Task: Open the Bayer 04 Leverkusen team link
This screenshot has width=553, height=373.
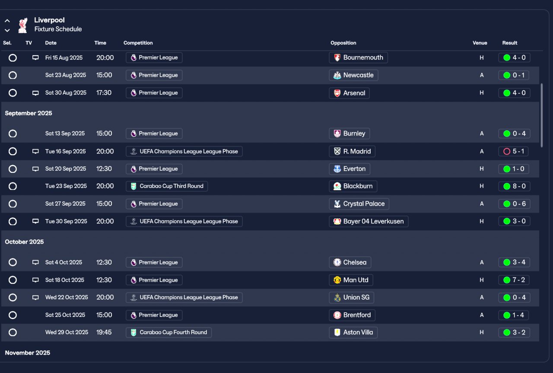Action: [x=373, y=222]
